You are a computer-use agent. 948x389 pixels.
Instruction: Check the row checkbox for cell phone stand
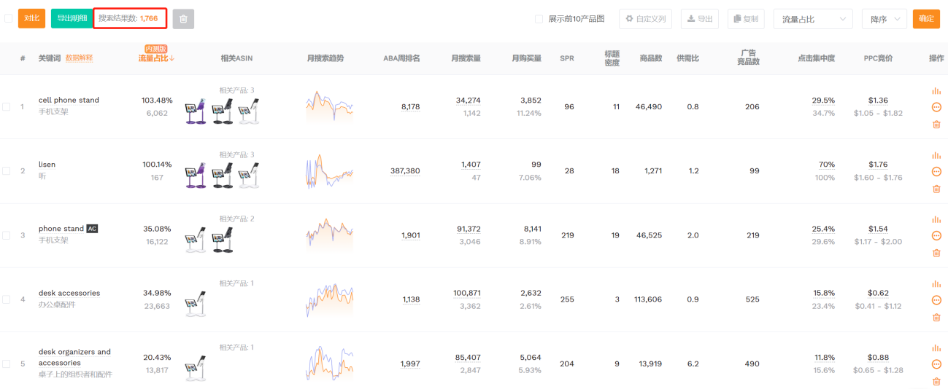7,107
